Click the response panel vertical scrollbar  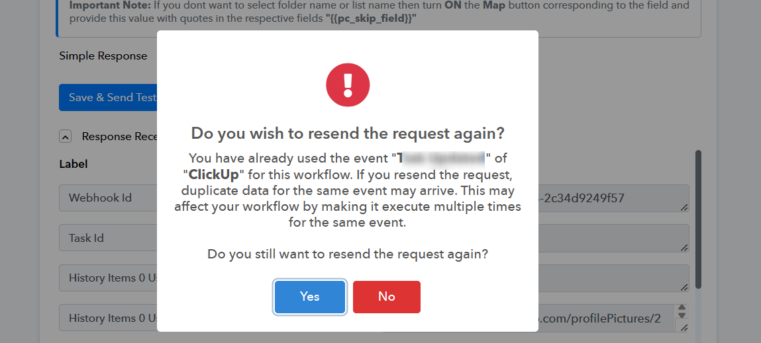[698, 219]
